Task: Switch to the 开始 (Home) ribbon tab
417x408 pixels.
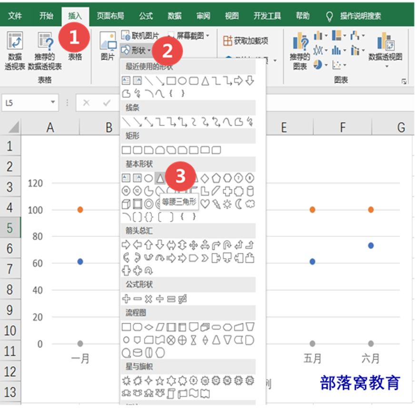Action: point(46,16)
